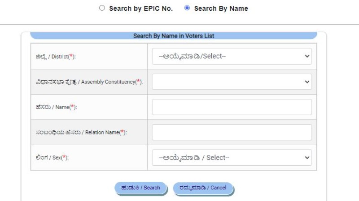Viewport: 359px width, 201px height.
Task: Click the Name field label
Action: click(x=56, y=107)
